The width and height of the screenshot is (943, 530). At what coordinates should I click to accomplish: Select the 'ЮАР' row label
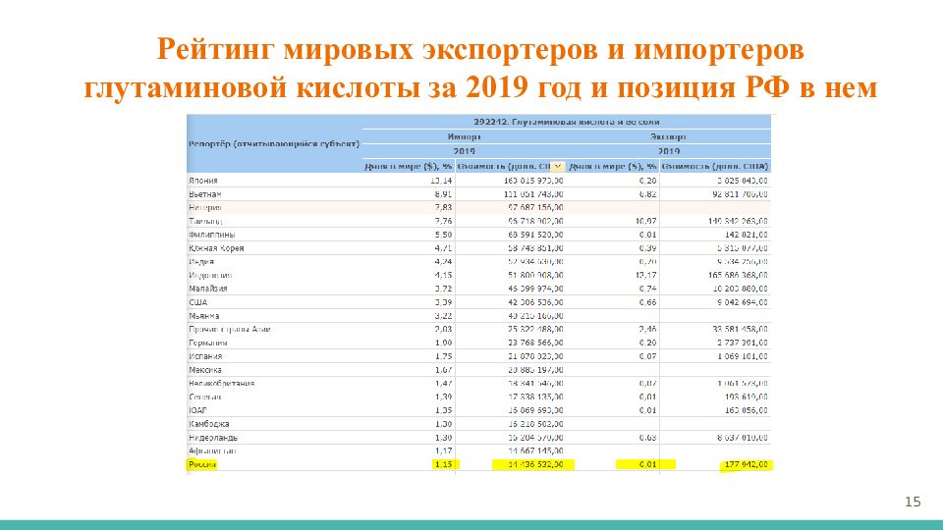tap(197, 410)
